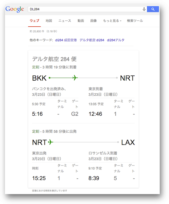The image size is (169, 204).
Task: Click the LAX terminal value 5
Action: 115,178
